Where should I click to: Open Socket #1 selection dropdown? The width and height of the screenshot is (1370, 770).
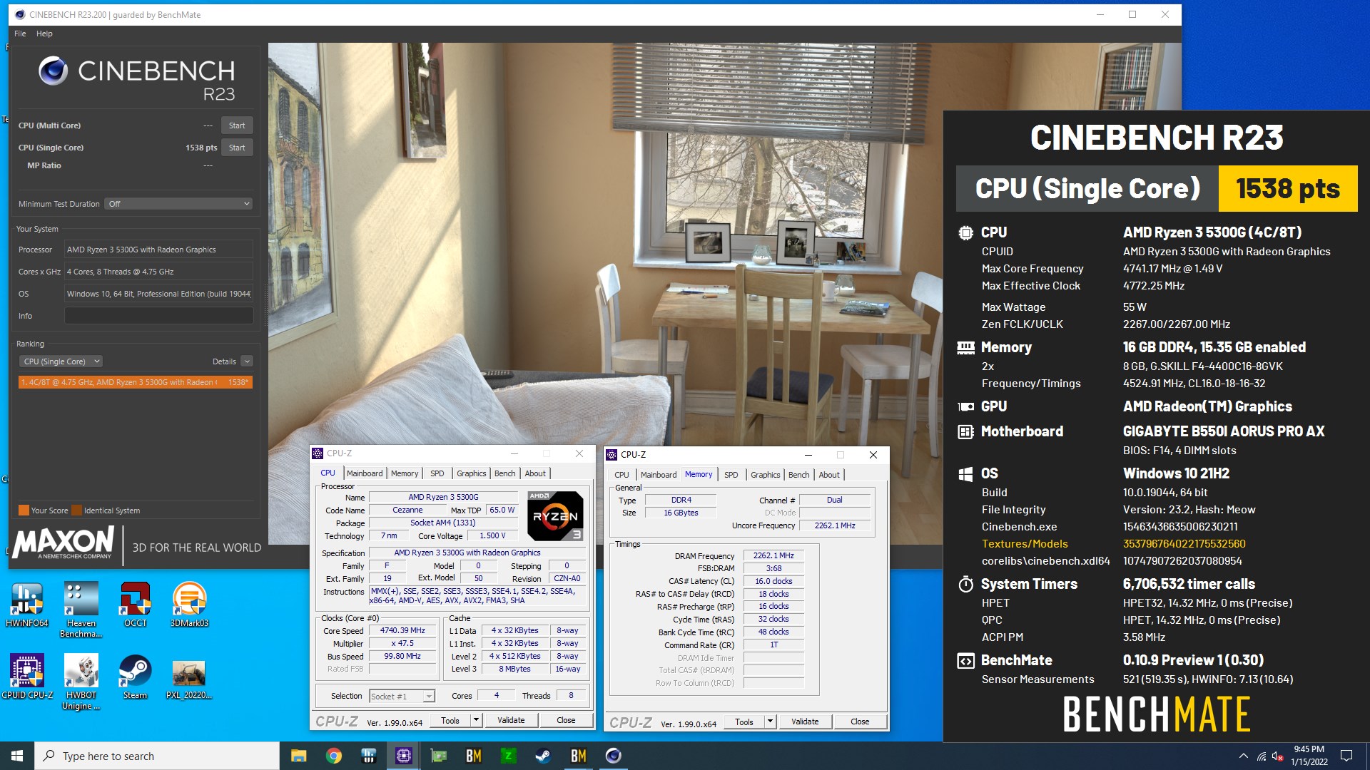pyautogui.click(x=402, y=696)
